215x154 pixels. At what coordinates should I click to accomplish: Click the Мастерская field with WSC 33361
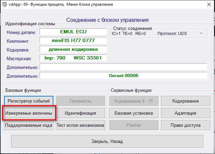tap(73, 58)
